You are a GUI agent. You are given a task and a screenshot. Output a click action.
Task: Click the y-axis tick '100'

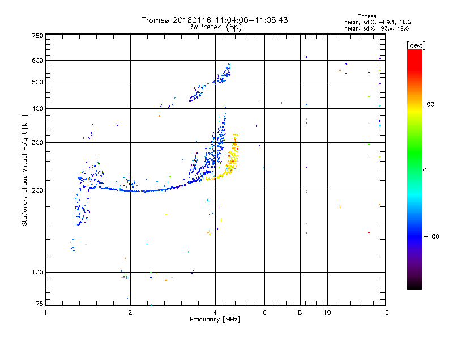tap(37, 273)
